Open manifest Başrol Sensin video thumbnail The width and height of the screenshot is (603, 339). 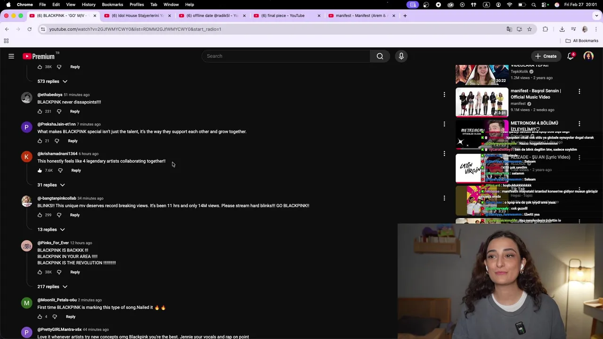482,102
